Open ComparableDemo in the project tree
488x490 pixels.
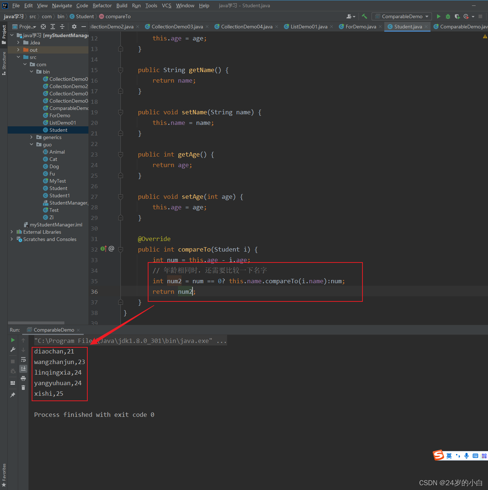tap(66, 108)
